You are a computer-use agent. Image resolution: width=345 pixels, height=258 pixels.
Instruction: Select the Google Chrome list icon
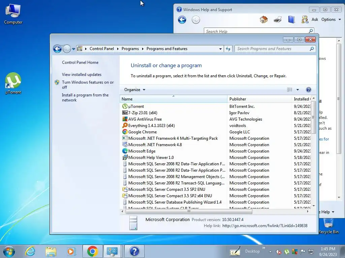125,132
